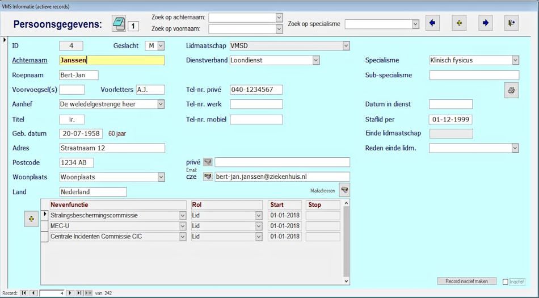Expand the Zoek op specialisme dropdown
This screenshot has width=539, height=298.
(x=415, y=24)
